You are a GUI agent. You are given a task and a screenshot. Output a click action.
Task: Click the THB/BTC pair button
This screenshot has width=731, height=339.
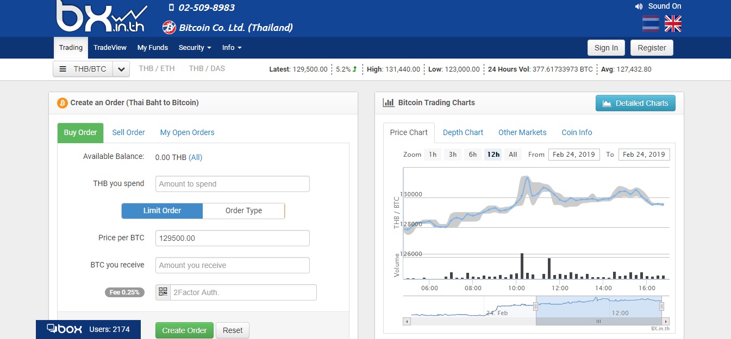pos(83,69)
